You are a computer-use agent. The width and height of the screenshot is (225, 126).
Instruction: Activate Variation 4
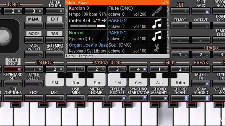138,69
